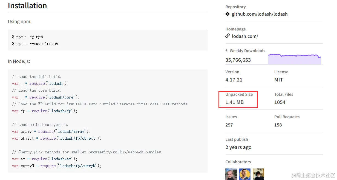The image size is (337, 180).
Task: Click the Weekly Downloads label
Action: pyautogui.click(x=247, y=51)
